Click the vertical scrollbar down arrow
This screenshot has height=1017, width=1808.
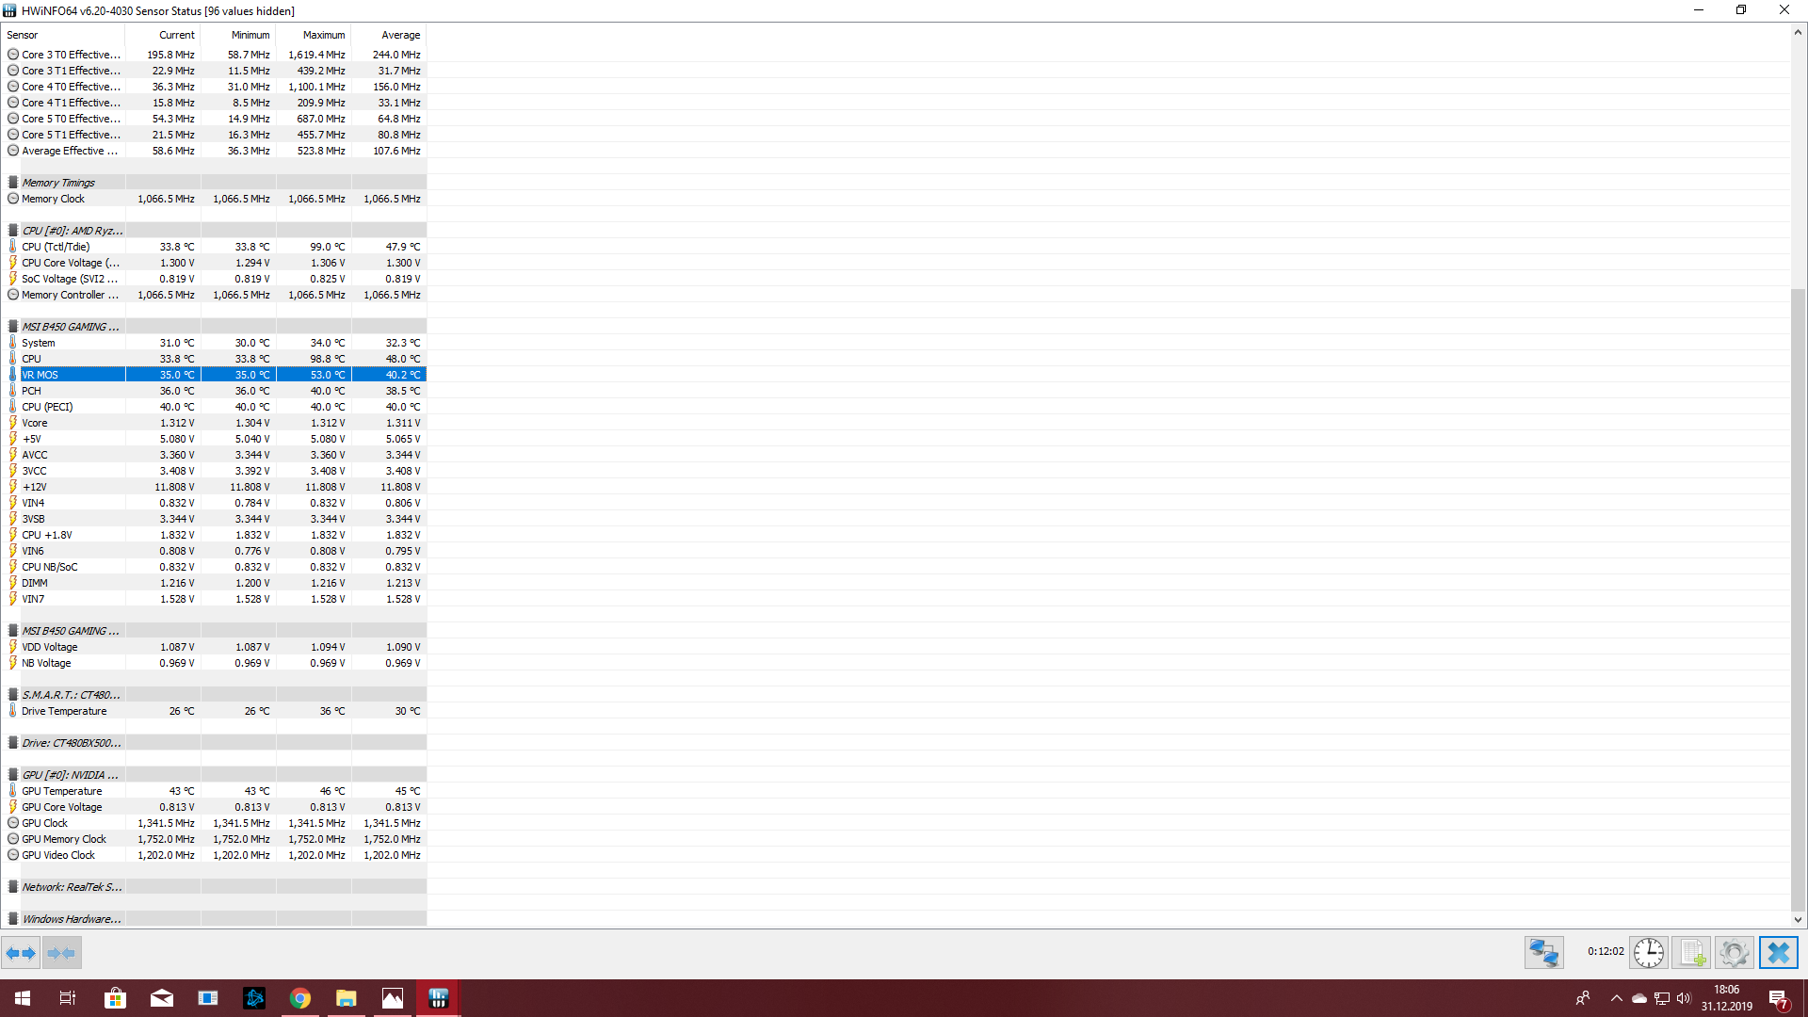click(1798, 920)
